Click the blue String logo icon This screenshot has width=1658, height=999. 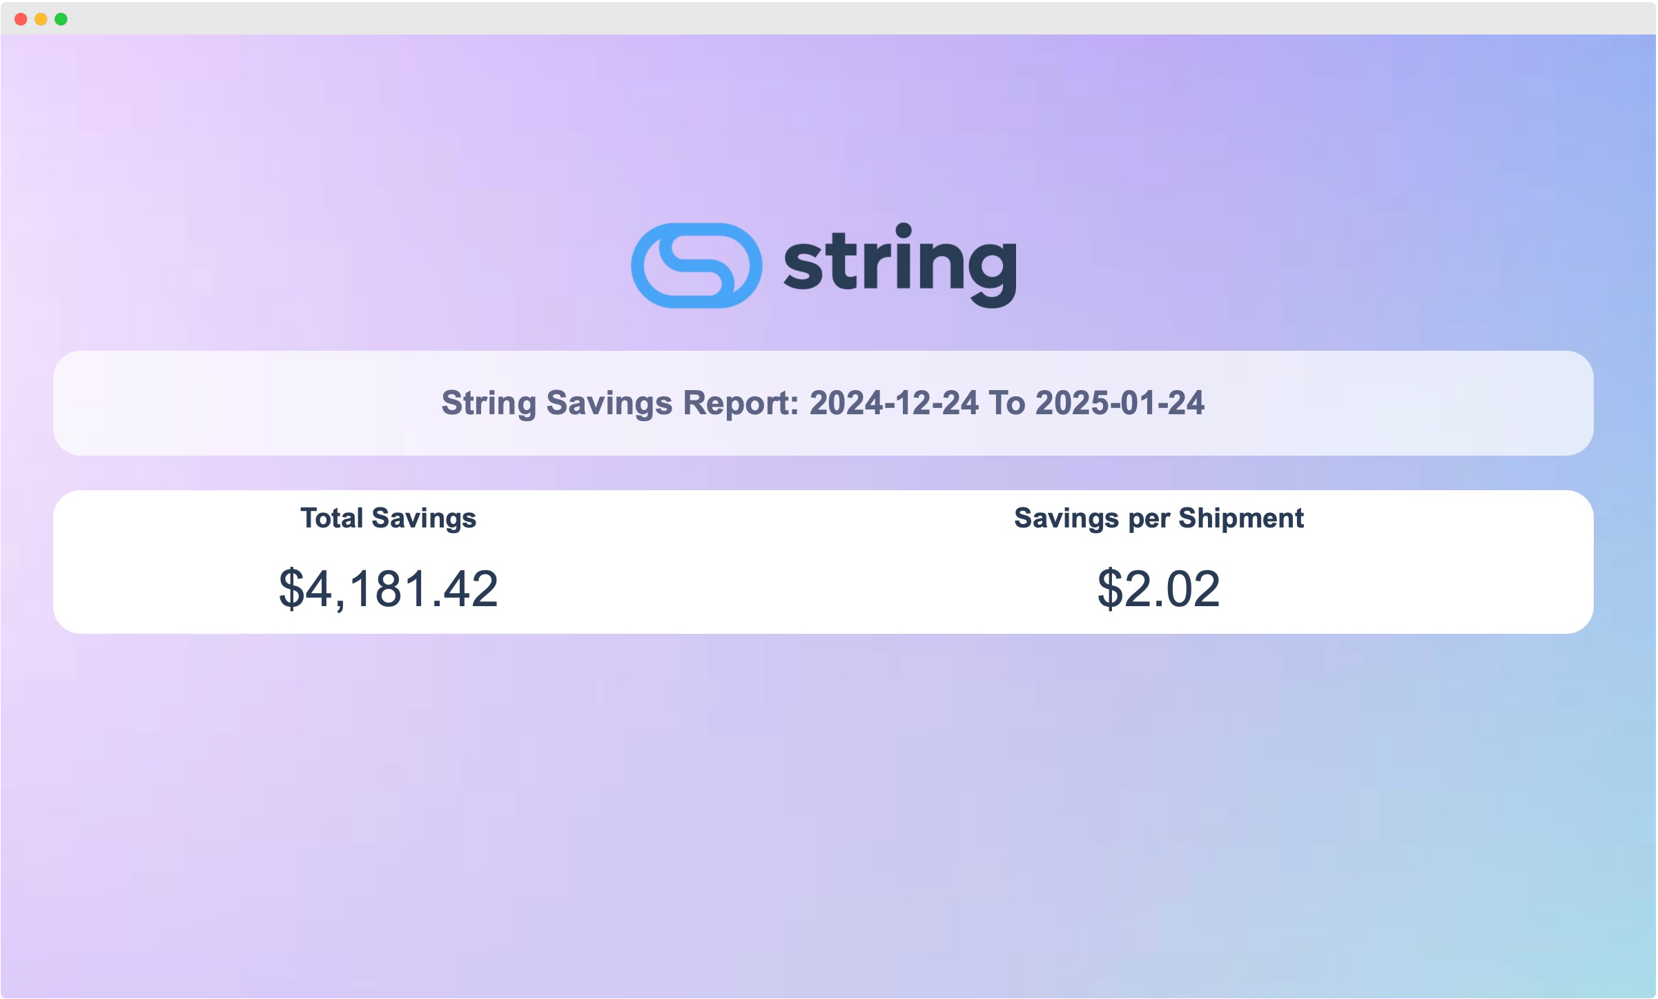pos(696,266)
